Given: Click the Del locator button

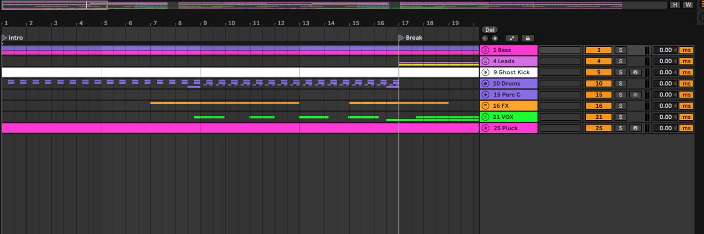Looking at the screenshot, I should [x=490, y=29].
